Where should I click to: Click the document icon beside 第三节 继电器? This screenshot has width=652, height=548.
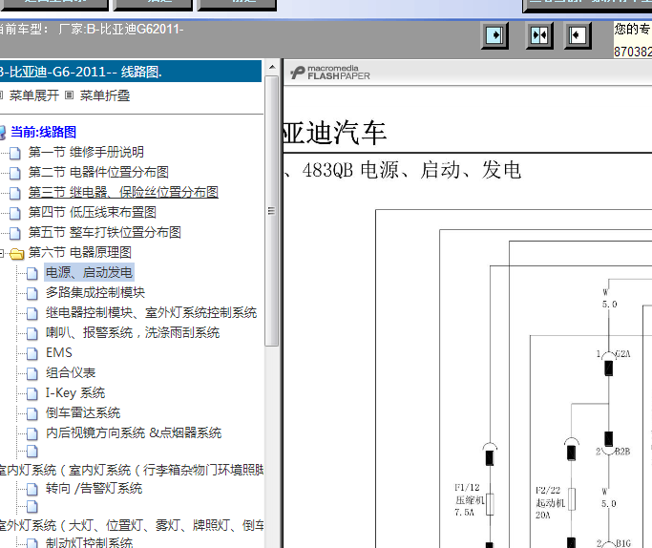15,193
